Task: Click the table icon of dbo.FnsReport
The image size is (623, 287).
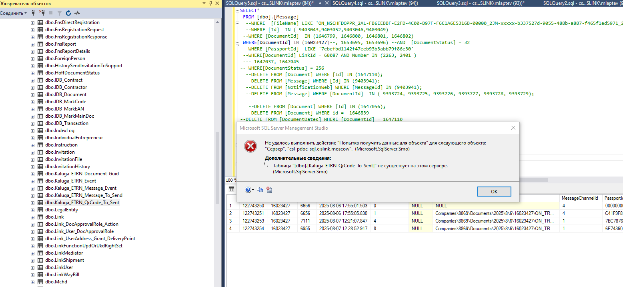Action: pos(40,44)
